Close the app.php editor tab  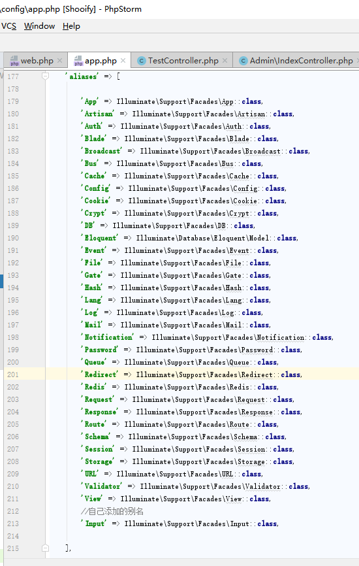[x=123, y=61]
